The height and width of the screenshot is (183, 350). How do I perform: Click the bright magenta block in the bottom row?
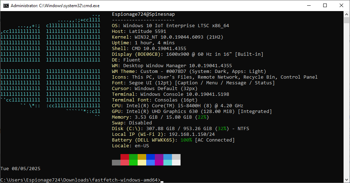tap(159, 163)
